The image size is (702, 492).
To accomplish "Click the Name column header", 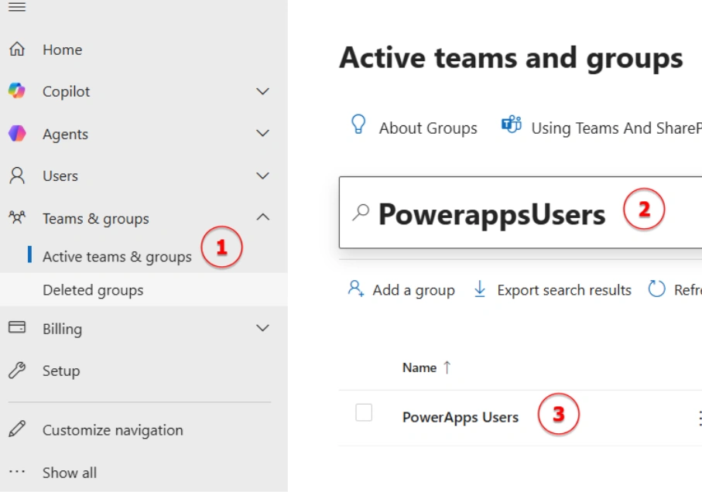I will (x=419, y=367).
